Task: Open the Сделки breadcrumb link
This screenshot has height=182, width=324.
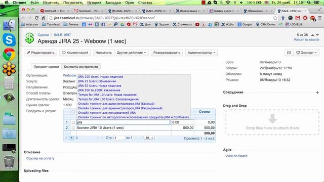Action: click(x=43, y=35)
